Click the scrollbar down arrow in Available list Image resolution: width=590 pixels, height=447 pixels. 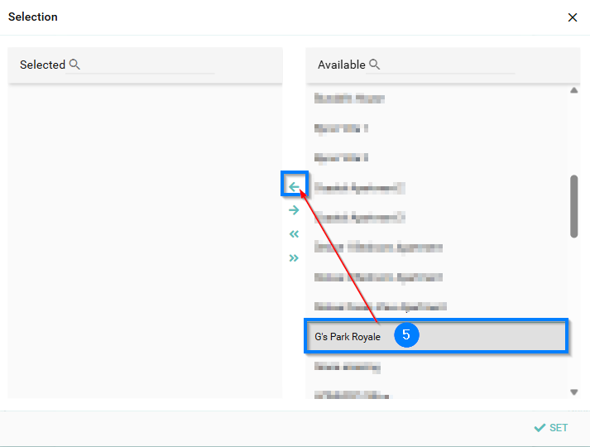[x=574, y=392]
